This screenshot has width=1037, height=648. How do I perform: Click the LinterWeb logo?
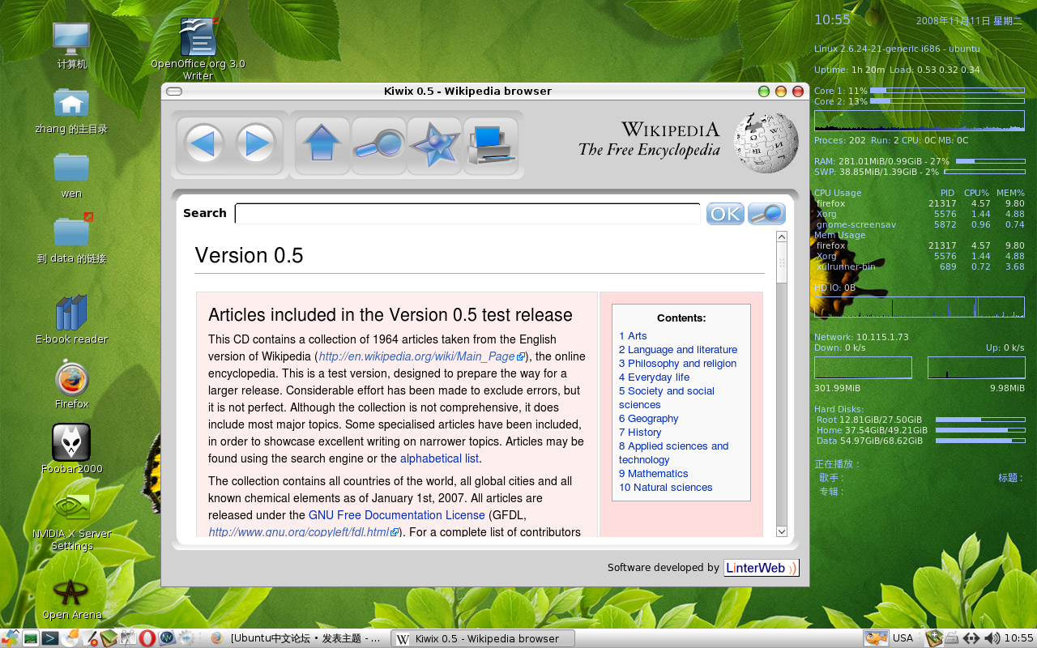click(762, 568)
